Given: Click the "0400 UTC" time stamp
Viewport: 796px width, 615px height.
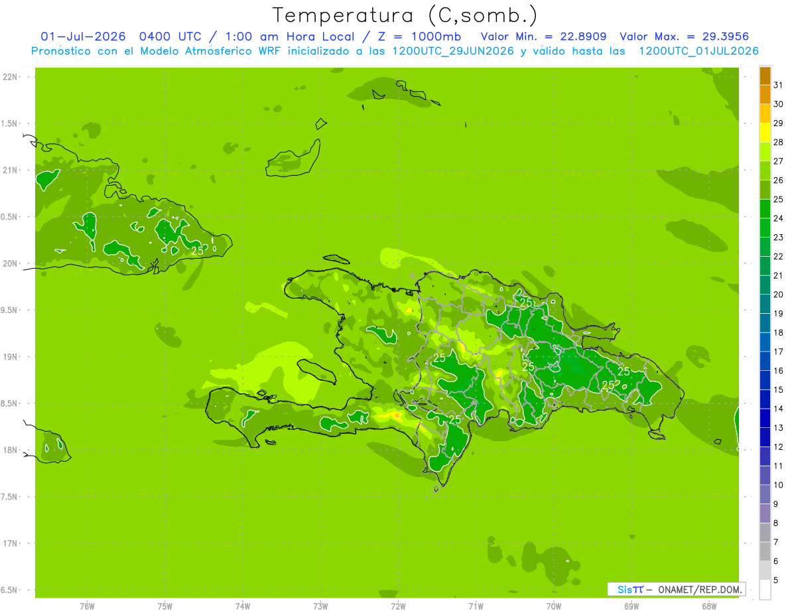Looking at the screenshot, I should click(x=170, y=36).
